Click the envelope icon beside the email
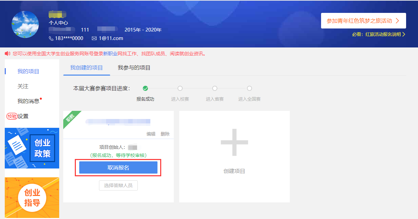The height and width of the screenshot is (219, 418). pyautogui.click(x=94, y=38)
